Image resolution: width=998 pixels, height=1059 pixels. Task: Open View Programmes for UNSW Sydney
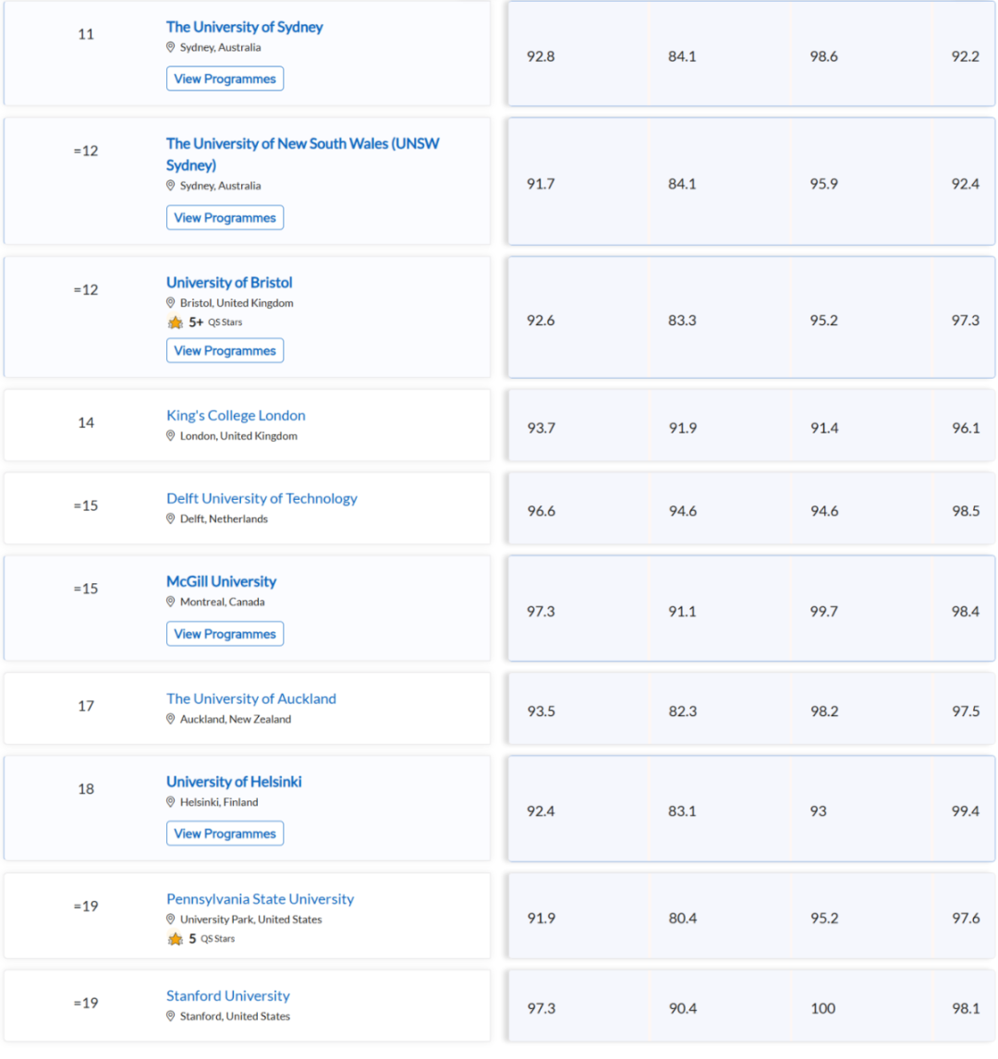coord(225,218)
